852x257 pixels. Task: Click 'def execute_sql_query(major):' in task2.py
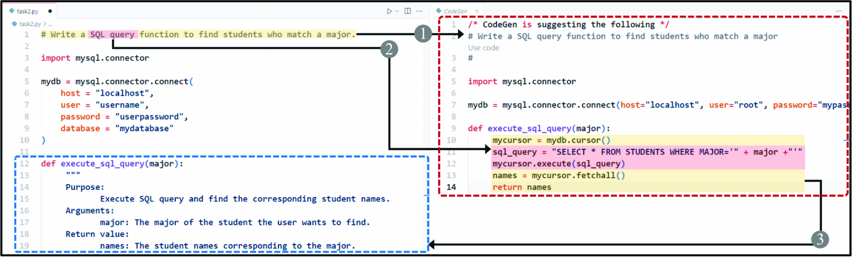112,164
